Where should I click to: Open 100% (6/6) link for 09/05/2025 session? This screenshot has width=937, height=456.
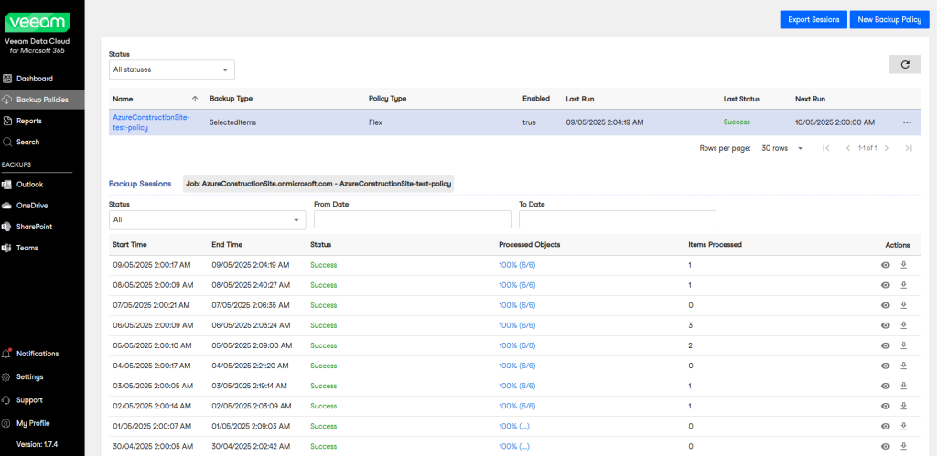point(517,265)
